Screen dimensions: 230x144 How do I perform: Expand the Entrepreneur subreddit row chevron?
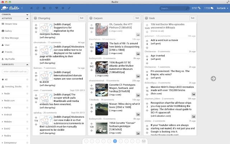[2, 143]
